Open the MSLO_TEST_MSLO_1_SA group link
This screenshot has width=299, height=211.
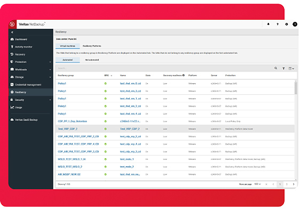coord(72,159)
